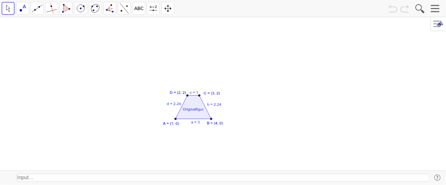Image resolution: width=446 pixels, height=185 pixels.
Task: Click the segment label b = 2.24
Action: click(214, 104)
